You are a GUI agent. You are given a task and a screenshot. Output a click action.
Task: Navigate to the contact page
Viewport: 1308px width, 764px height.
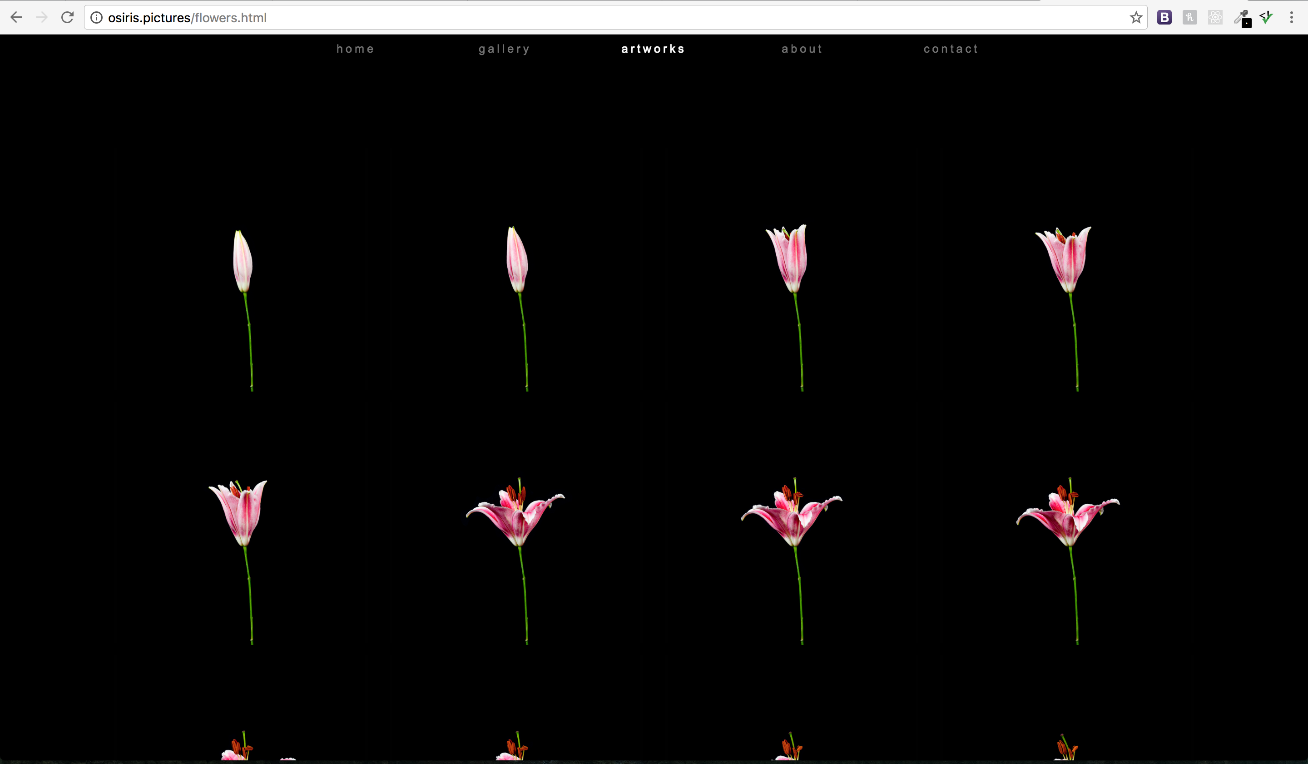951,49
